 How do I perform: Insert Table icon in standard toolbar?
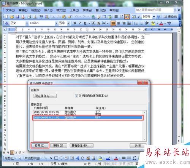point(104,17)
